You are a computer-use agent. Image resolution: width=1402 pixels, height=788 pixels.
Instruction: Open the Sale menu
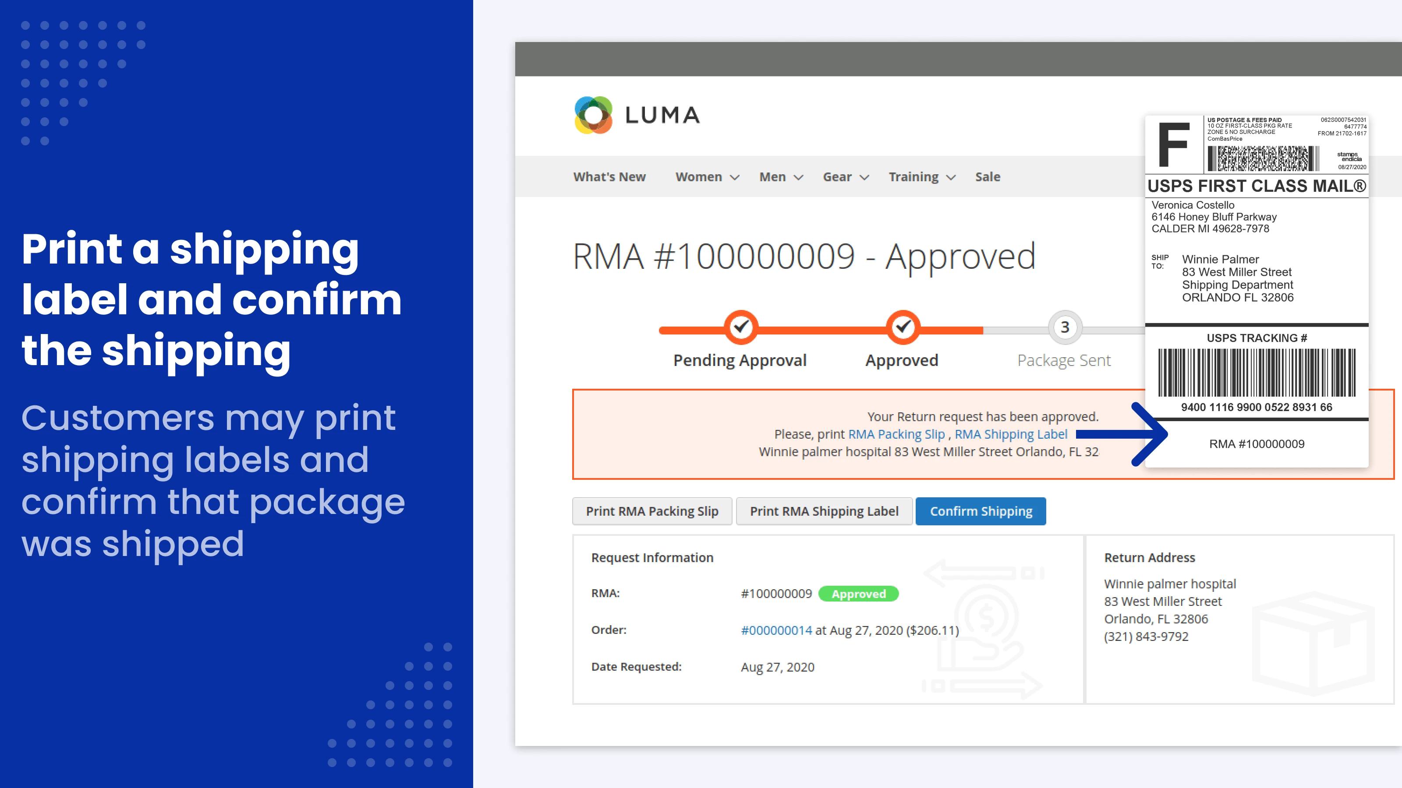click(987, 177)
